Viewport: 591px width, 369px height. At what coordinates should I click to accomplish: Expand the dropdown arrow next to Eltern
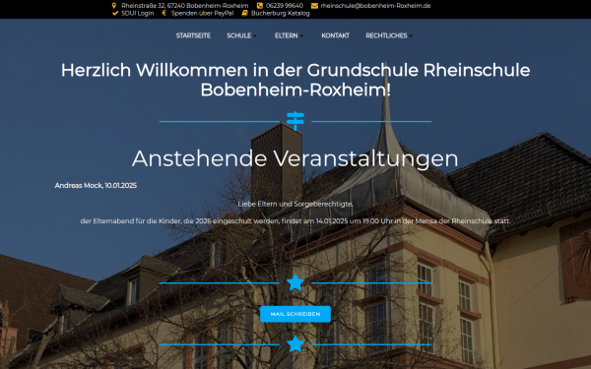pos(301,35)
